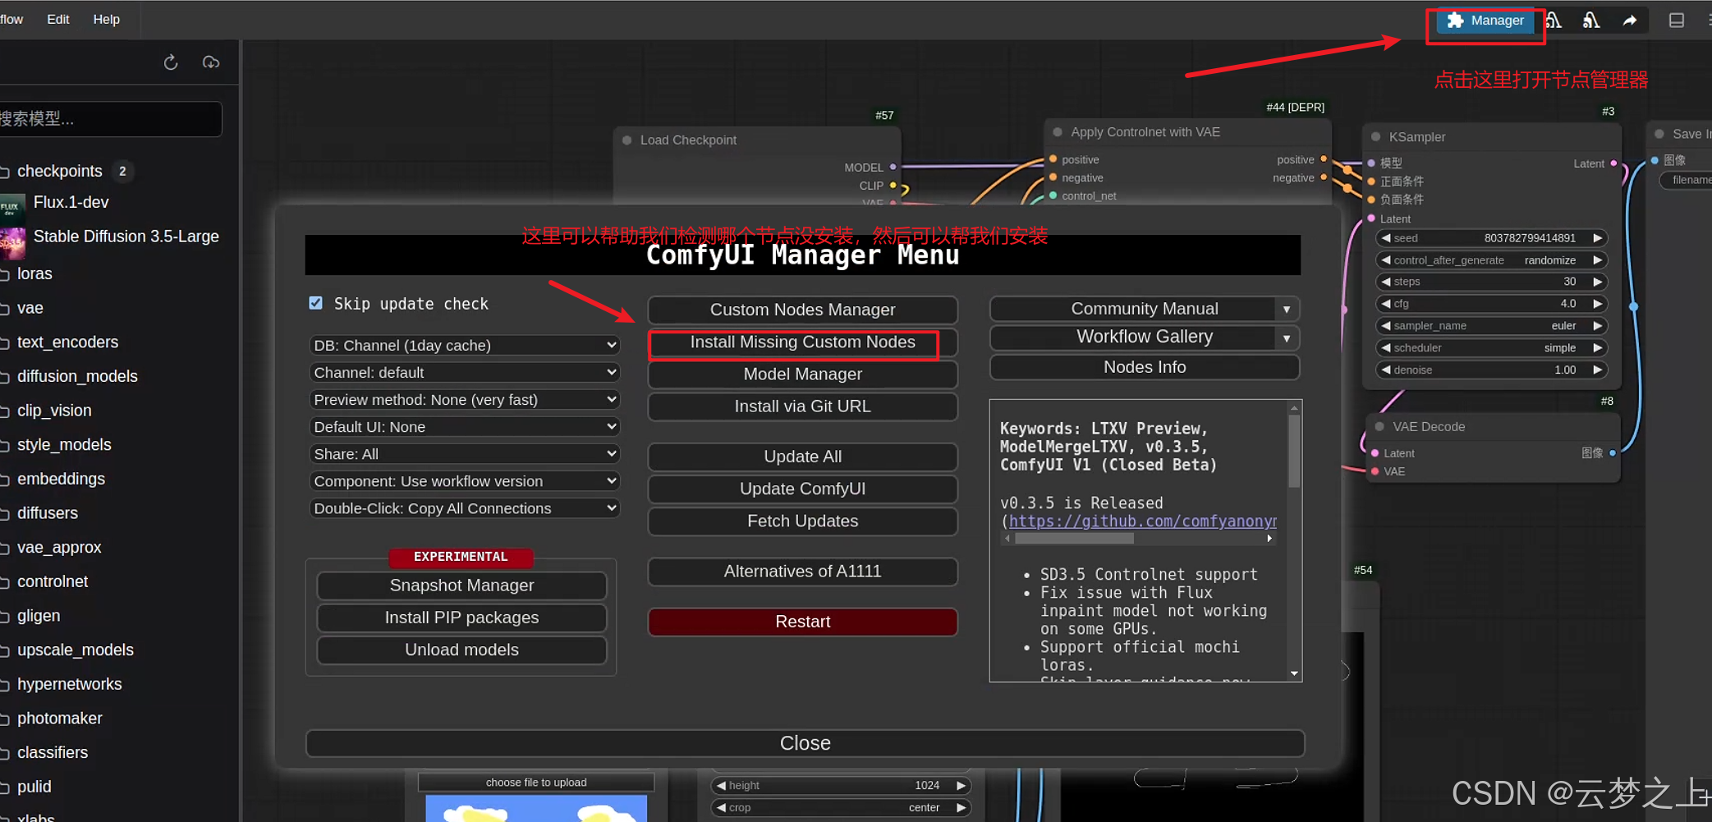The height and width of the screenshot is (822, 1712).
Task: Open the Preview method dropdown
Action: pyautogui.click(x=465, y=400)
